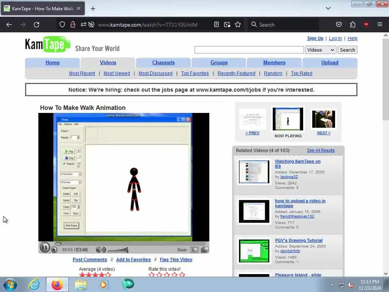389x292 pixels.
Task: Open the site permissions icon in address bar
Action: 83,24
